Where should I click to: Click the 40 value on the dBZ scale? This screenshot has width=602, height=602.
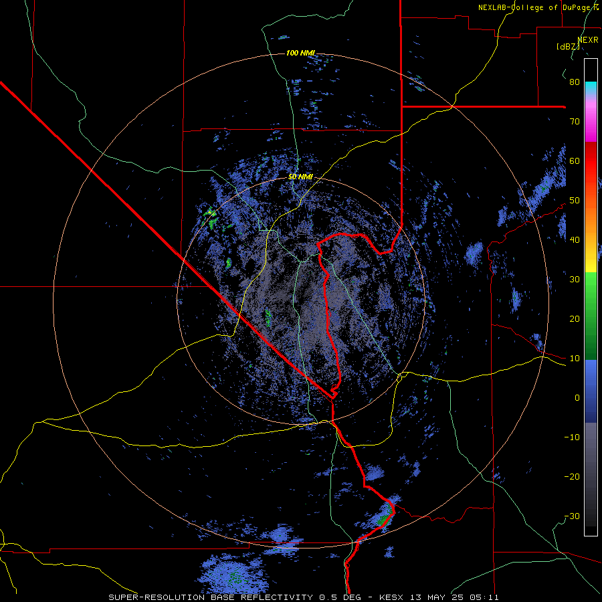(575, 240)
